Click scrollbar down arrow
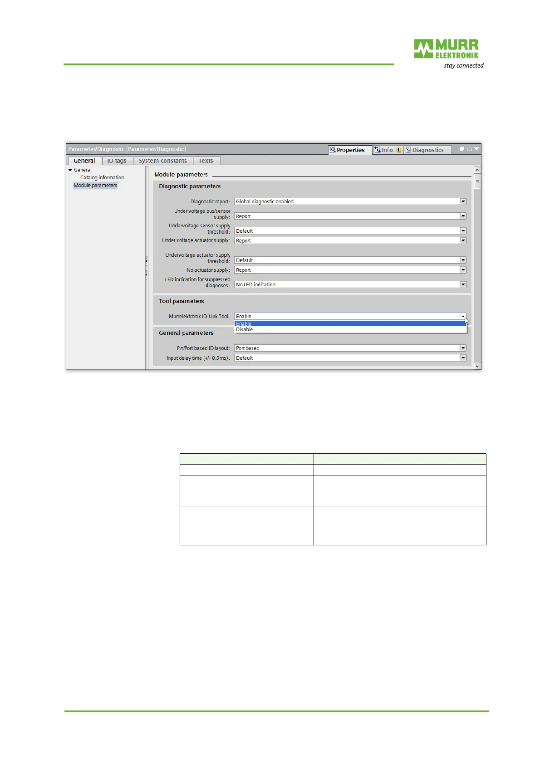The height and width of the screenshot is (764, 540). tap(477, 366)
